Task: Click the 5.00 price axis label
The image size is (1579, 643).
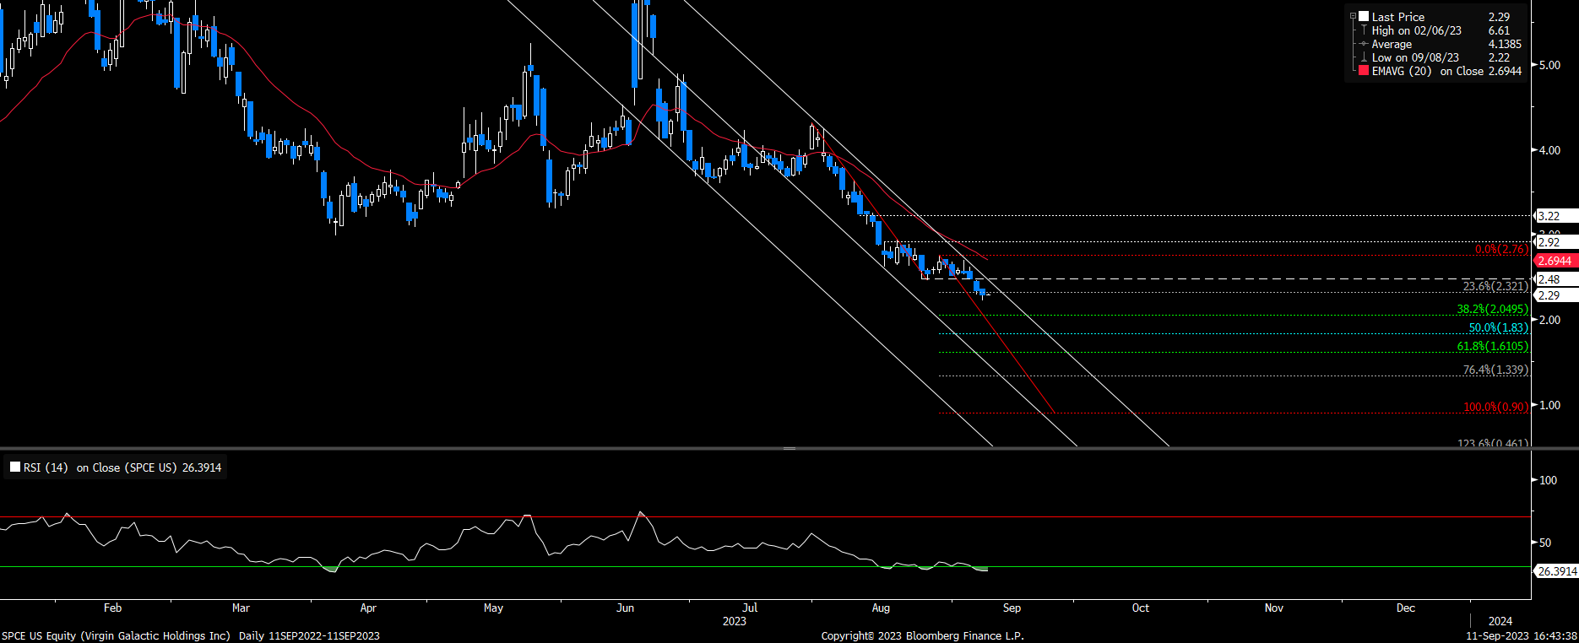Action: pyautogui.click(x=1549, y=65)
